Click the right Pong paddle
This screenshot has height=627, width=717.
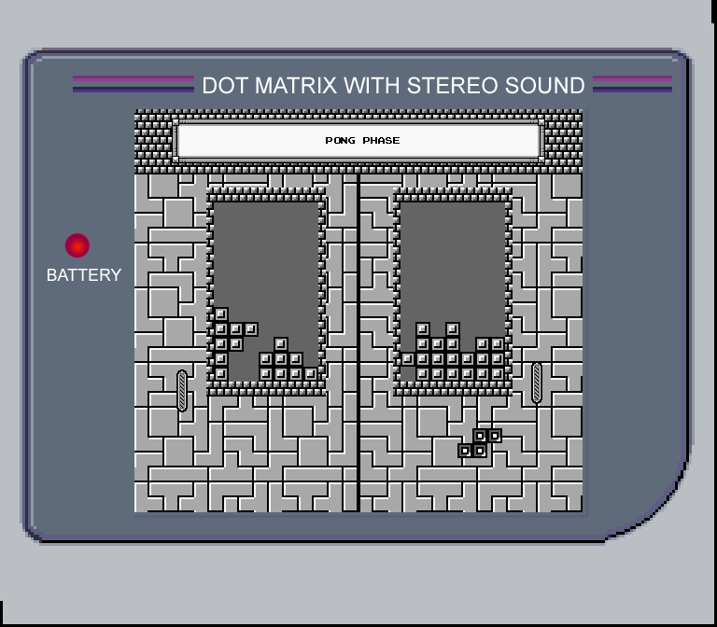point(537,383)
